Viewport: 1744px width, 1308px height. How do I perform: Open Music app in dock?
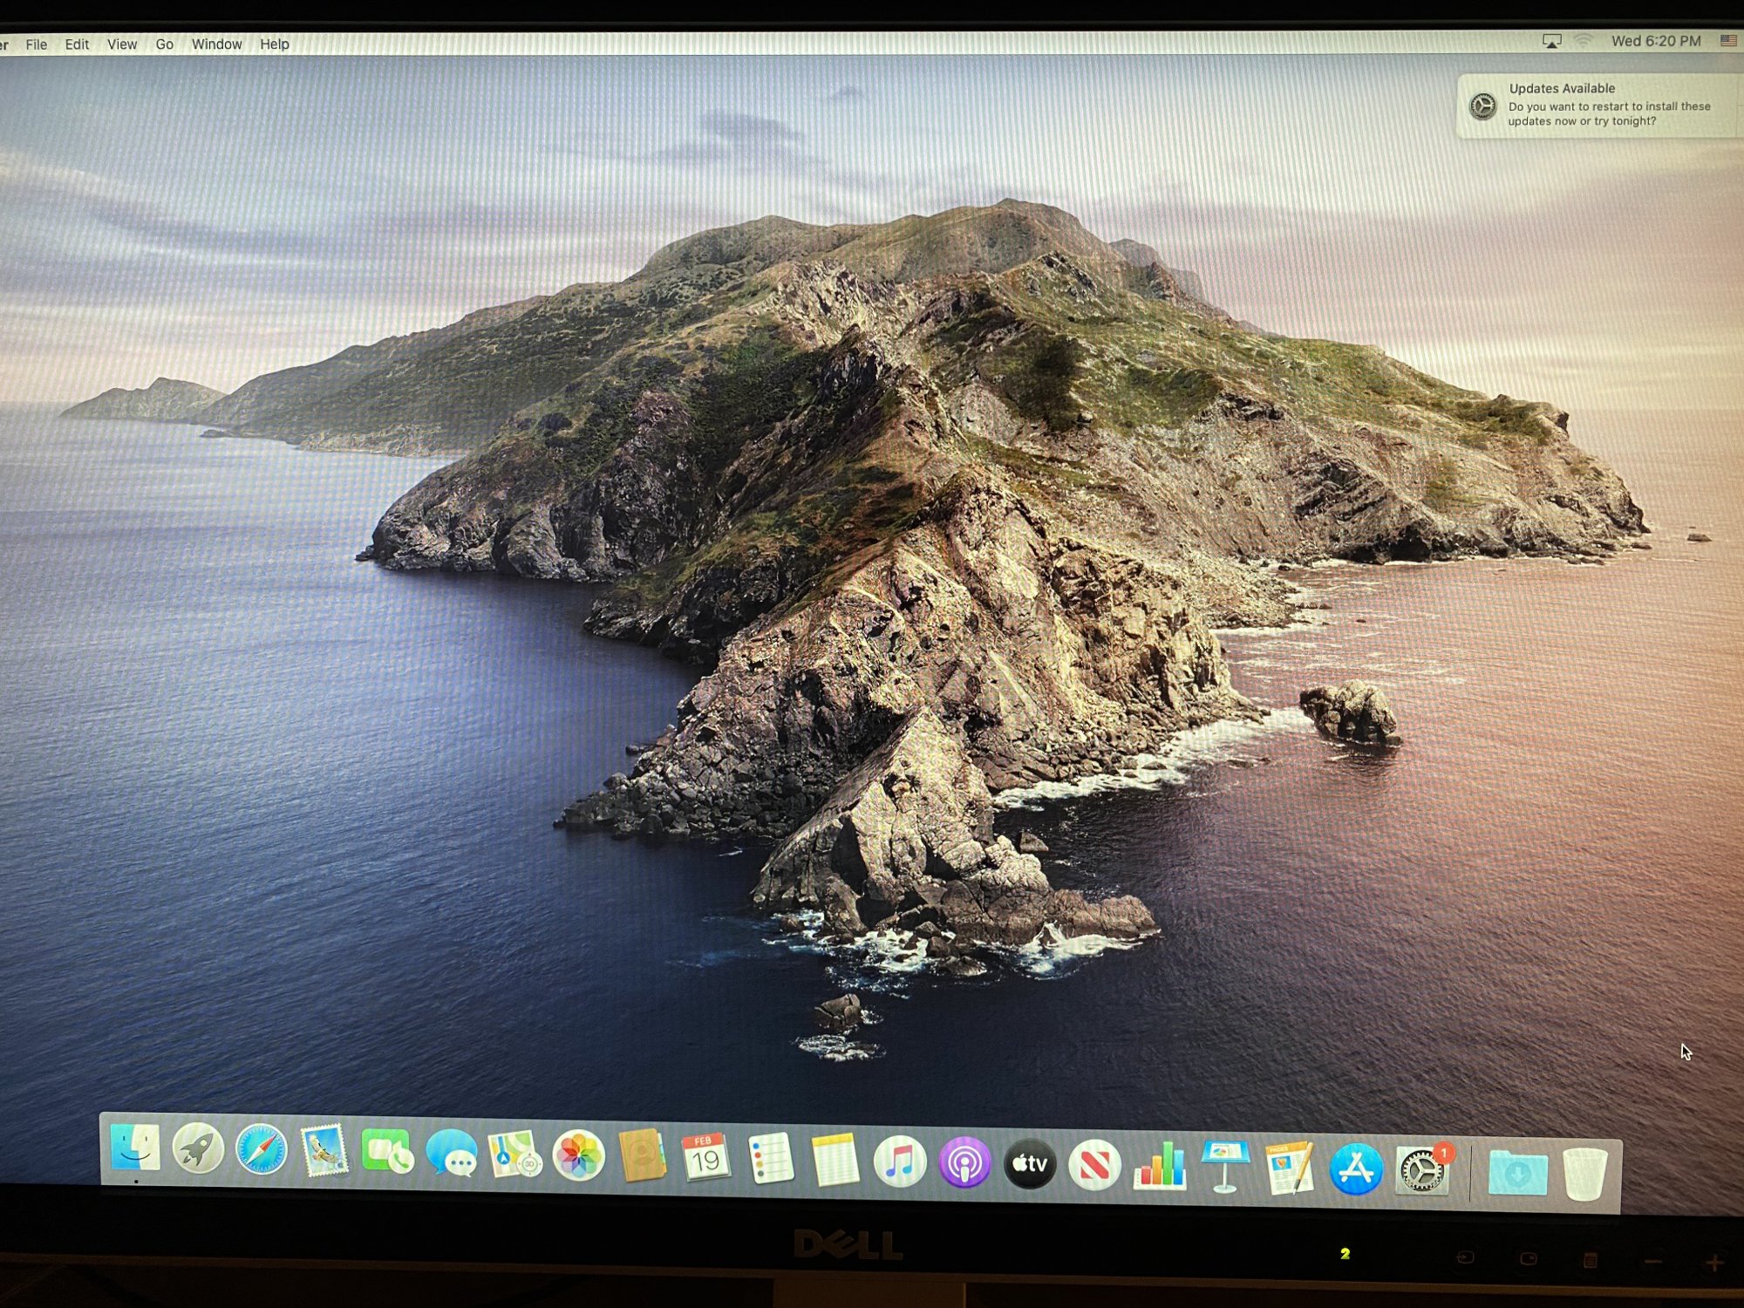(x=899, y=1162)
